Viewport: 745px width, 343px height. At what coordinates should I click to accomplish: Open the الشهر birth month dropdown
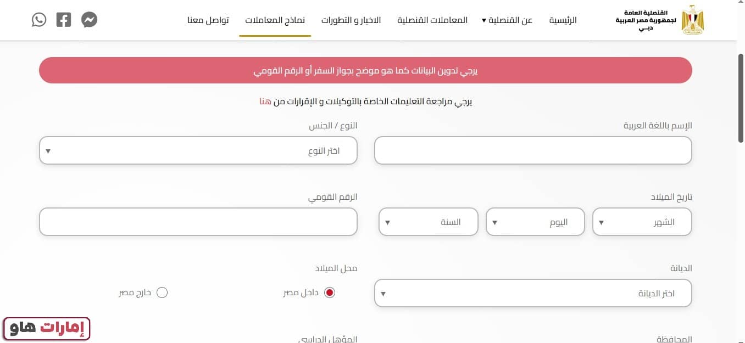point(642,222)
